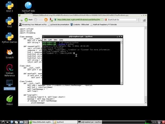Open the terminal File menu

pyautogui.click(x=45, y=40)
